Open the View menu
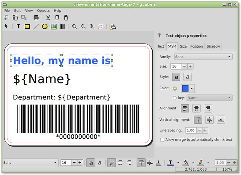Image resolution: width=241 pixels, height=175 pixels. coord(29,11)
